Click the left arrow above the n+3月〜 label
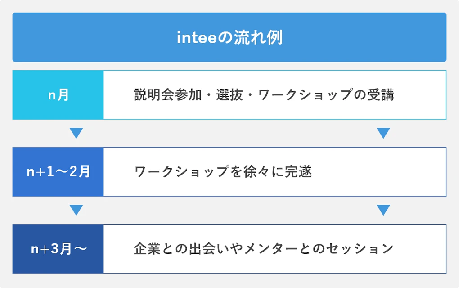 76,210
